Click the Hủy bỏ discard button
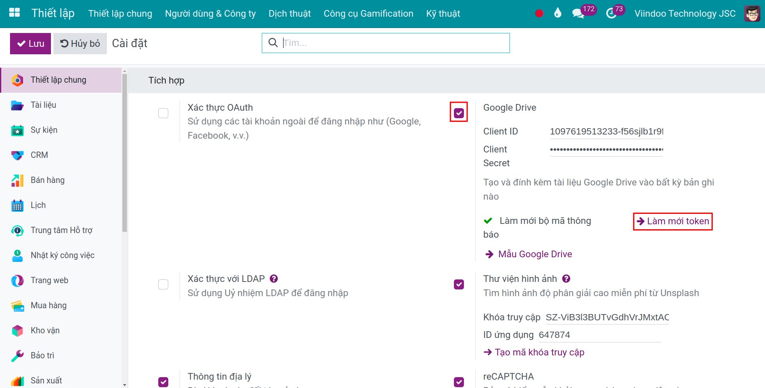Image resolution: width=765 pixels, height=388 pixels. (80, 43)
